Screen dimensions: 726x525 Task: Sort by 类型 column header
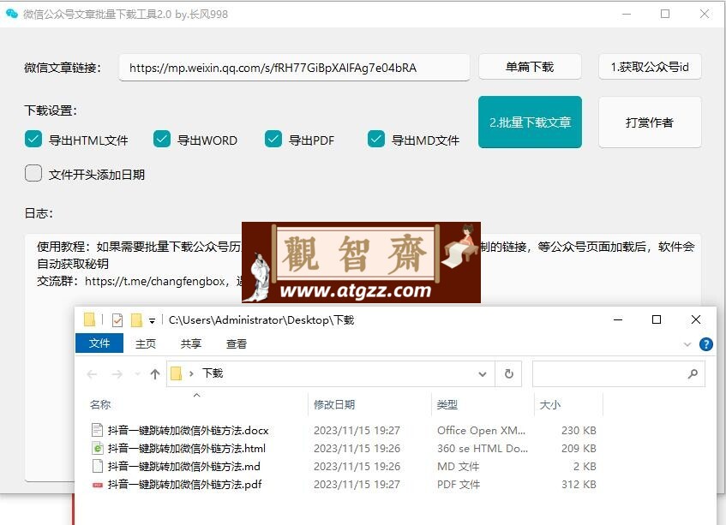447,405
